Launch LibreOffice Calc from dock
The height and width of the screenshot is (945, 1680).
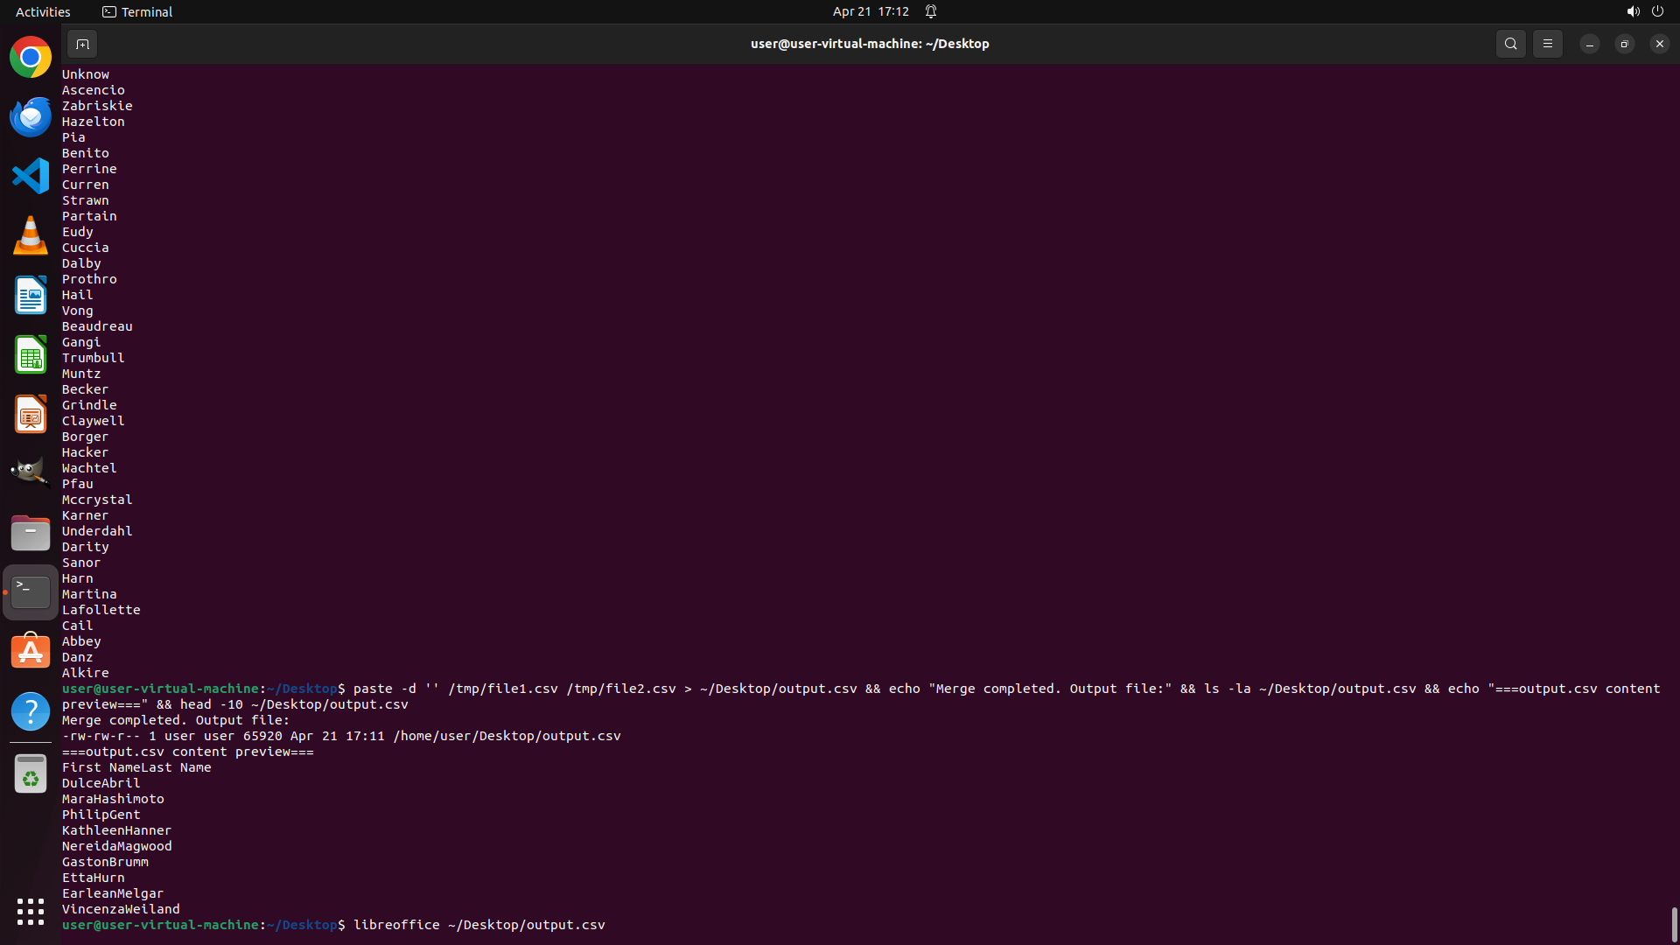pos(31,354)
